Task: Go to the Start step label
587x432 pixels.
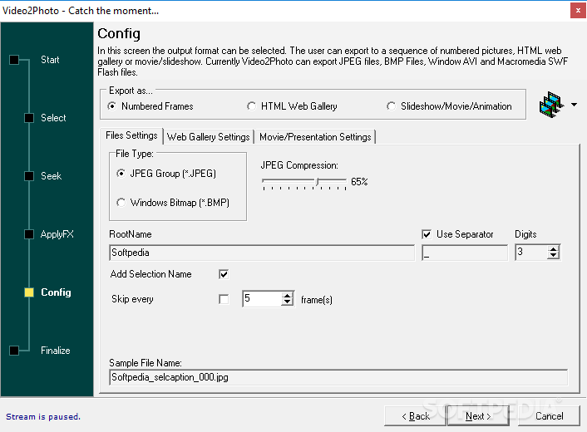Action: (x=50, y=60)
